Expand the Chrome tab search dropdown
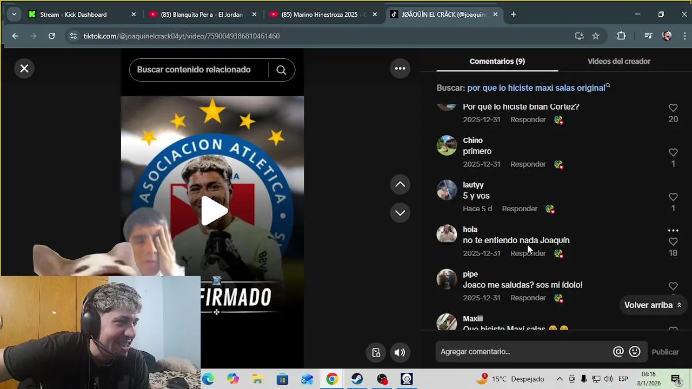Screen dimensions: 692x389 pos(14,15)
